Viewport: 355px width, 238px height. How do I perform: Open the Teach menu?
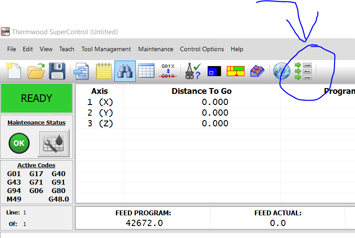[x=66, y=49]
